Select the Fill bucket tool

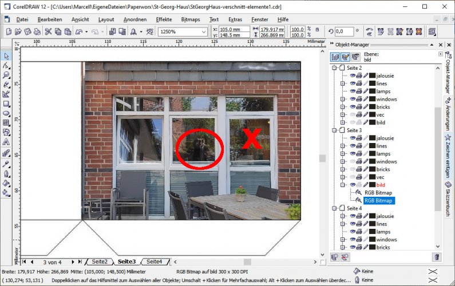pyautogui.click(x=6, y=183)
